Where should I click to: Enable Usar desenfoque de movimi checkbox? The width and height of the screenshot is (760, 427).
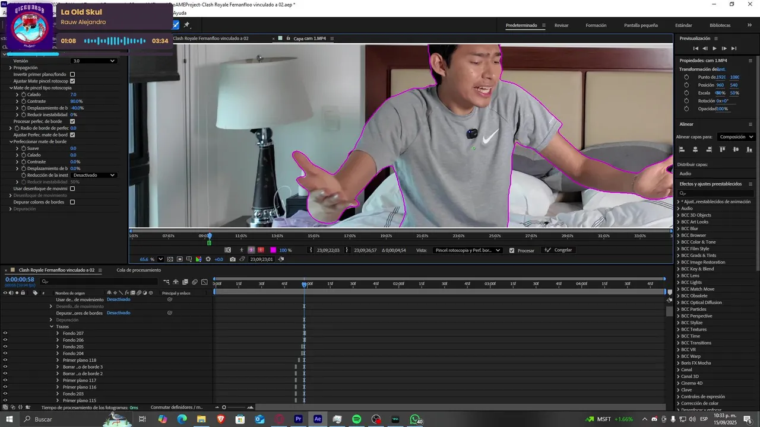tap(72, 189)
